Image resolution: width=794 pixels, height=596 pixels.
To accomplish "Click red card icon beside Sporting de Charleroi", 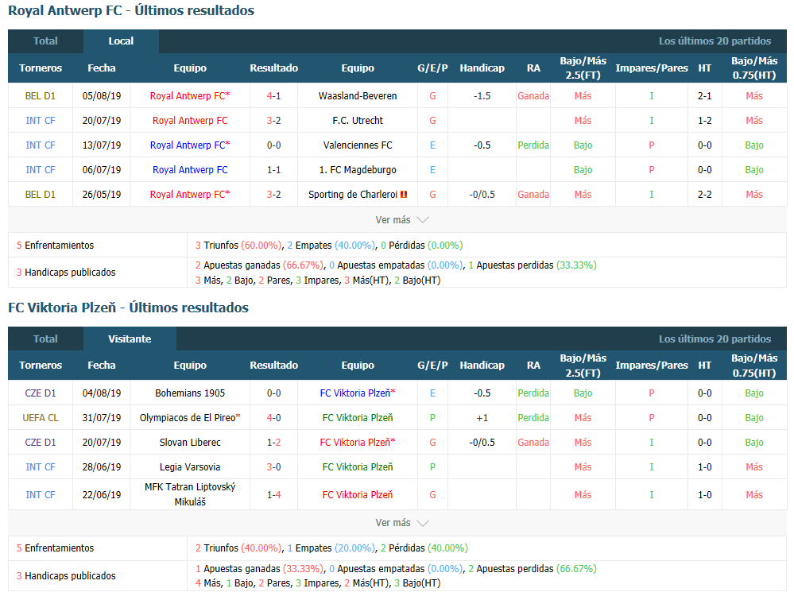I will [x=404, y=195].
